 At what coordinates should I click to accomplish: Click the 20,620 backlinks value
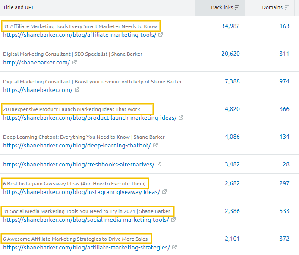pyautogui.click(x=230, y=54)
